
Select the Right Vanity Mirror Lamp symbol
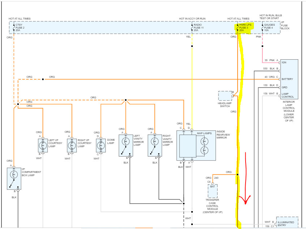(x=155, y=145)
